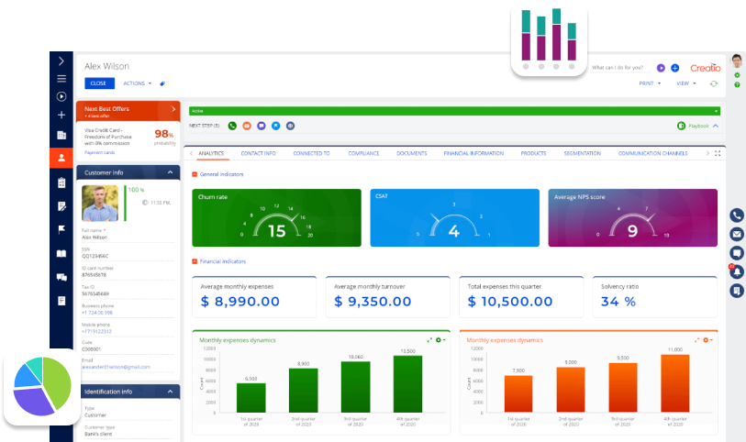Switch to the Financial Information tab

click(x=473, y=153)
